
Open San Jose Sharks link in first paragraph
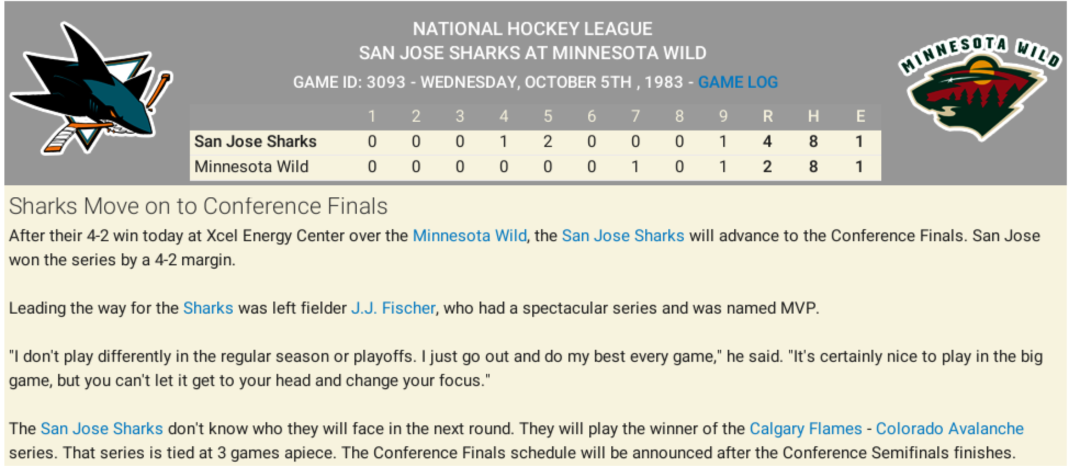tap(623, 236)
